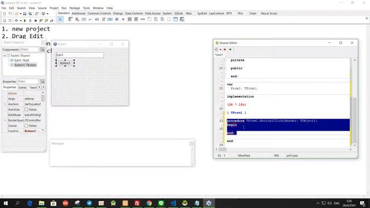Open the Tools menu
This screenshot has width=370, height=208.
tap(86, 8)
